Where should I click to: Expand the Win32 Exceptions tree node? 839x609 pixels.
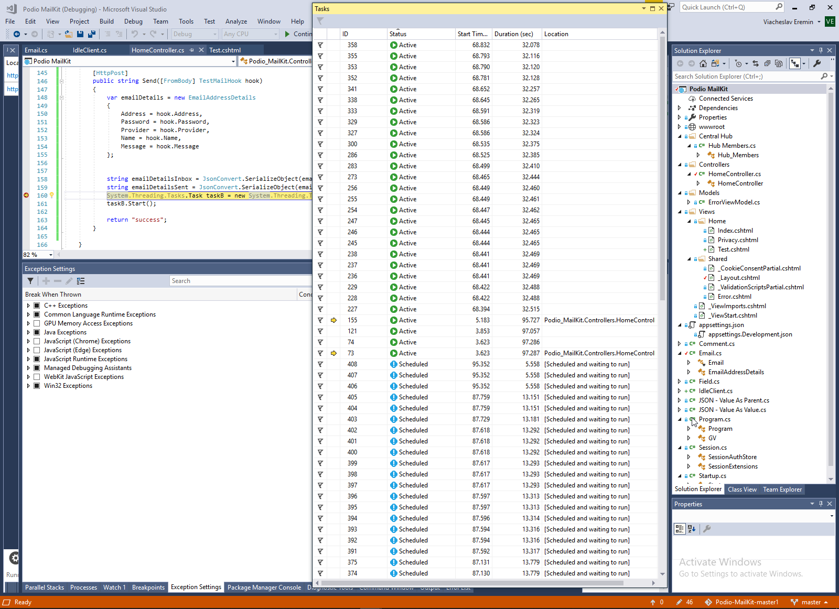point(28,386)
